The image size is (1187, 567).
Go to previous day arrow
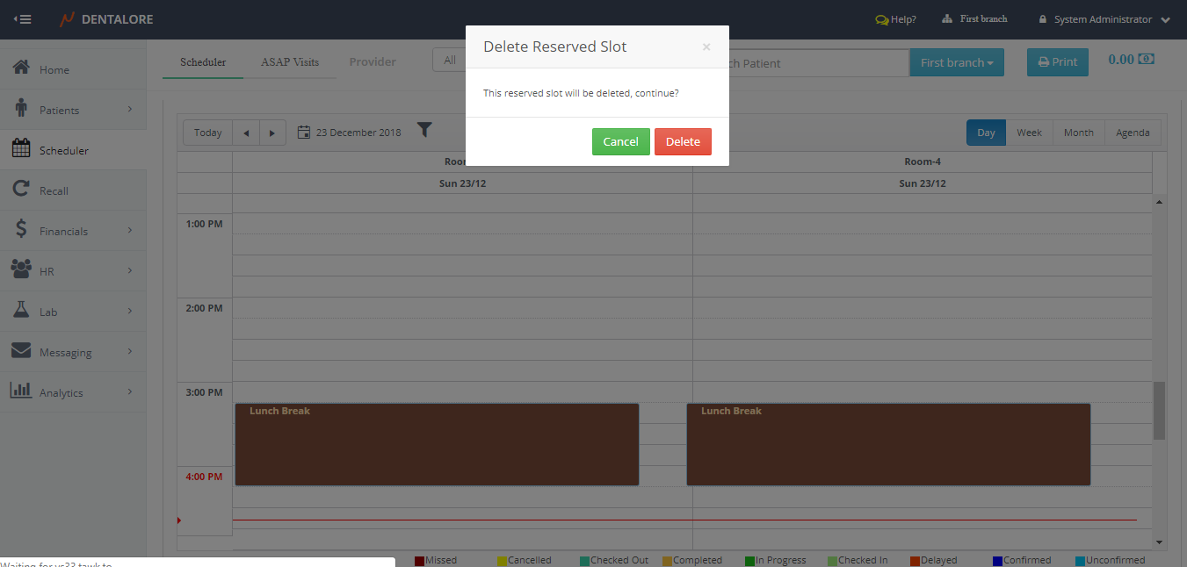[x=246, y=133]
